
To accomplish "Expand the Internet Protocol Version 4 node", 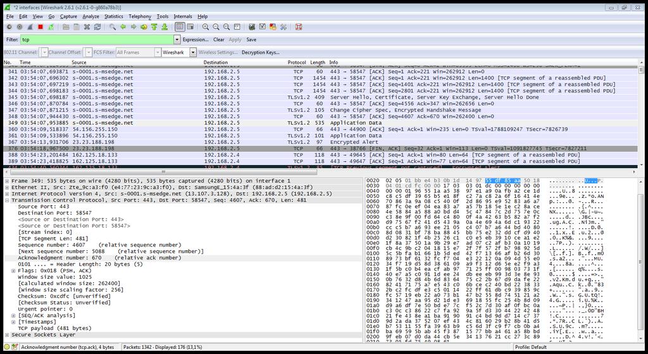I will [x=7, y=194].
